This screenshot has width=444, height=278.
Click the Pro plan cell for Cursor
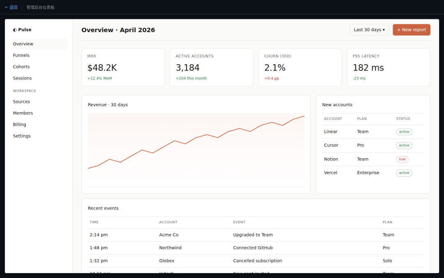click(x=361, y=145)
